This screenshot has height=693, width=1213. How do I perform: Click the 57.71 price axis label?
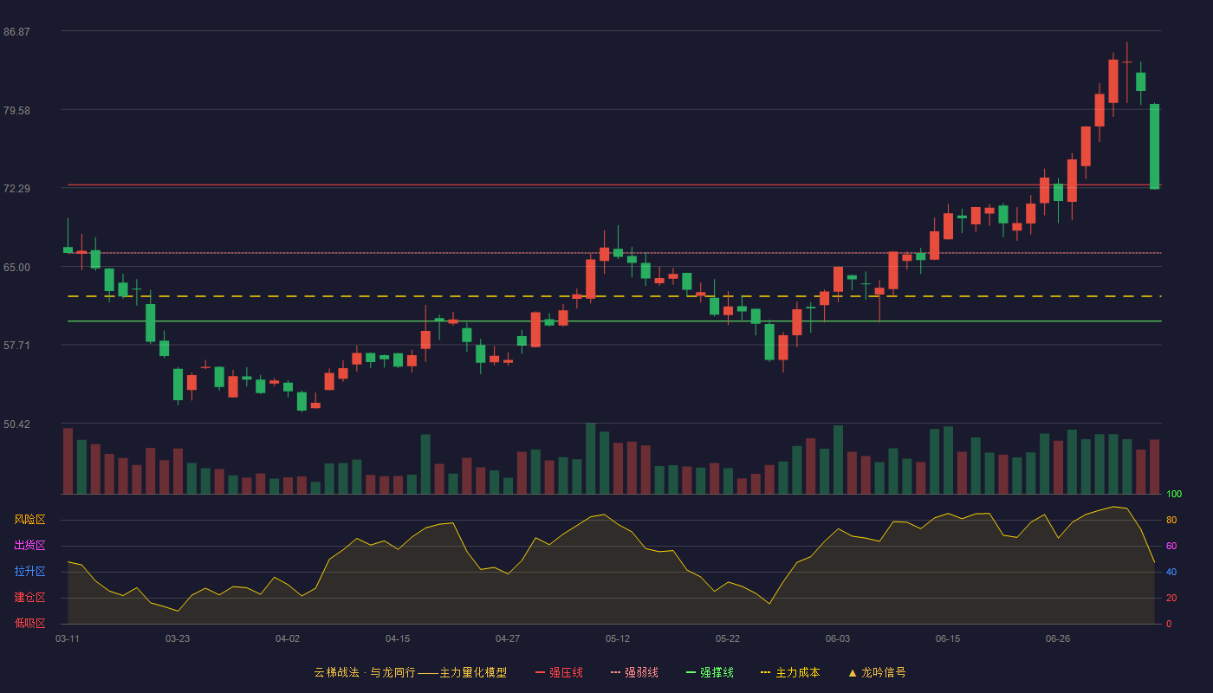16,346
